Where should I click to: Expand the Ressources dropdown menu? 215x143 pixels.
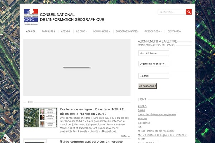(153, 31)
